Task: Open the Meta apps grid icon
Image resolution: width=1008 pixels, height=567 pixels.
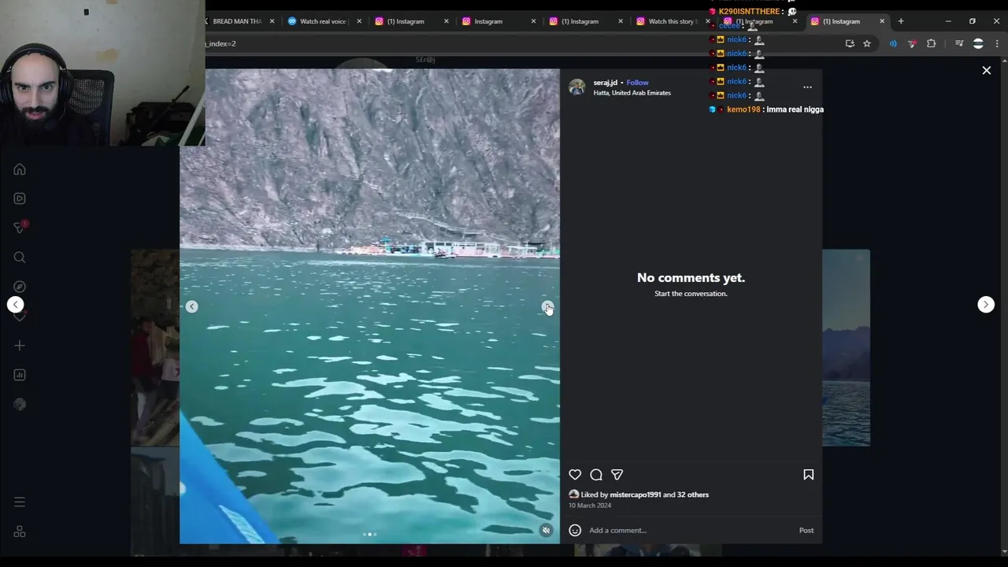Action: pyautogui.click(x=20, y=532)
